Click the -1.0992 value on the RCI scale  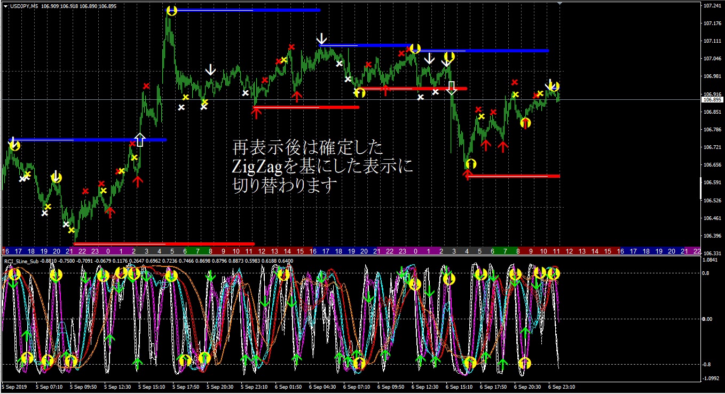pyautogui.click(x=712, y=378)
